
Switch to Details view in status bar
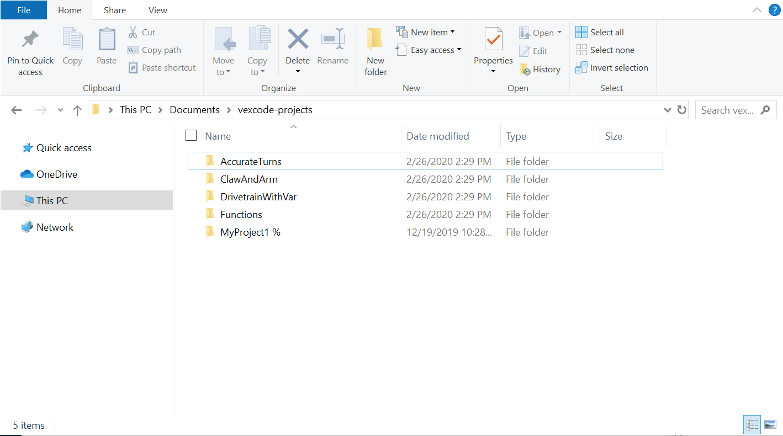tap(752, 424)
